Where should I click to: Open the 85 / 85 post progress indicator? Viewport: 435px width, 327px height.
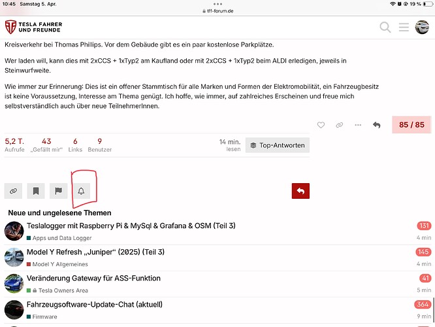(411, 125)
